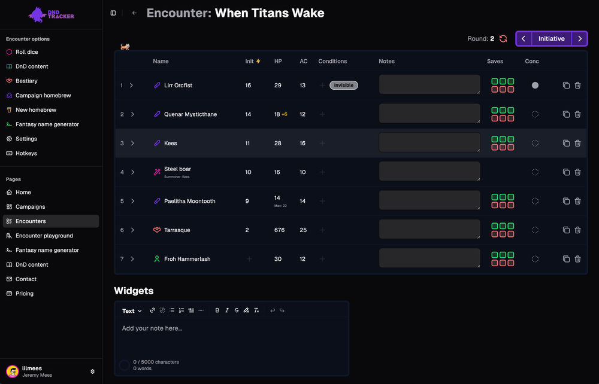599x384 pixels.
Task: Open the Text style dropdown in the widget
Action: click(x=132, y=311)
